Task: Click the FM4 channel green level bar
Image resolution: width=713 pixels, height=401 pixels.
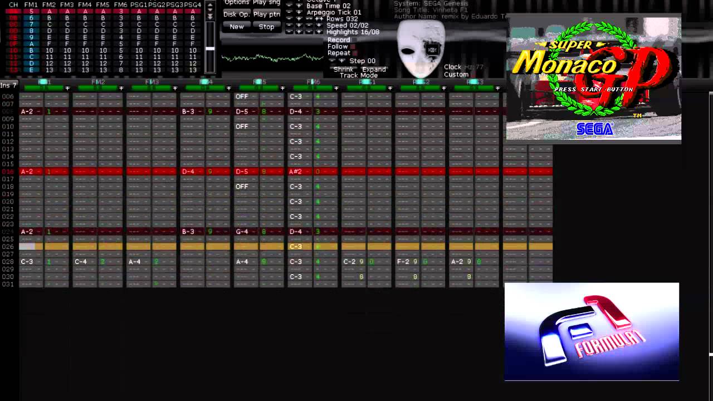Action: 205,88
